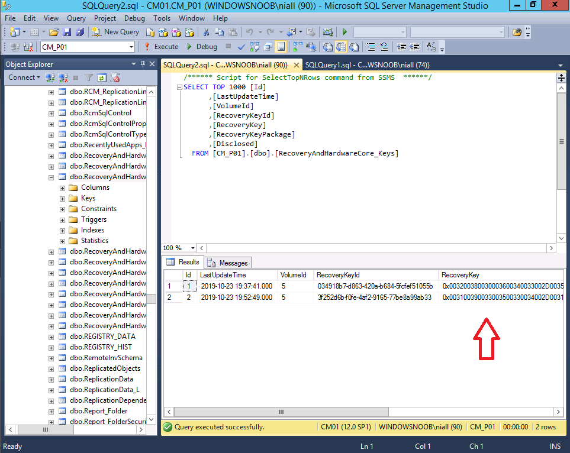Screen dimensions: 570x453
Task: Click the cell 2019-10-23 19:52:49.000
Action: [x=237, y=297]
